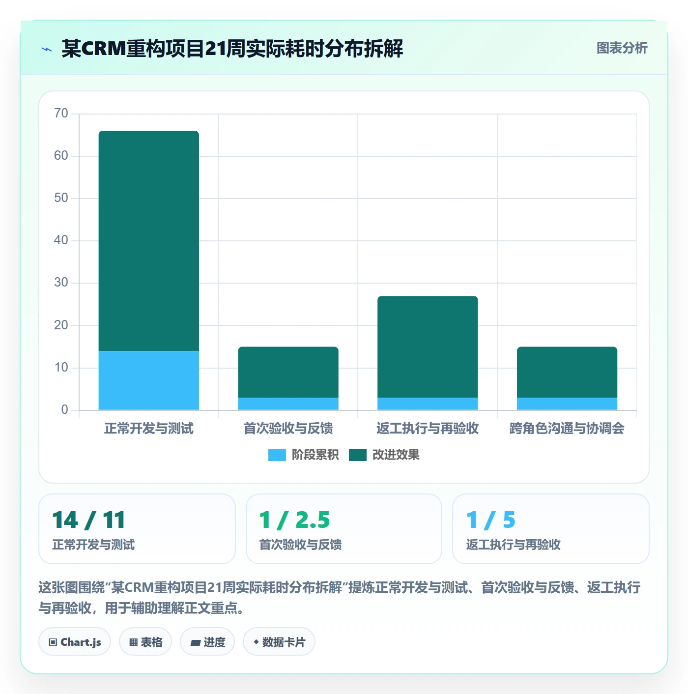The height and width of the screenshot is (694, 688).
Task: Toggle the 阶段累积 legend item
Action: pos(303,455)
